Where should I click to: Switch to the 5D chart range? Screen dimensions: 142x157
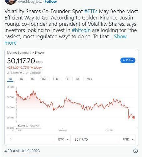(21, 79)
